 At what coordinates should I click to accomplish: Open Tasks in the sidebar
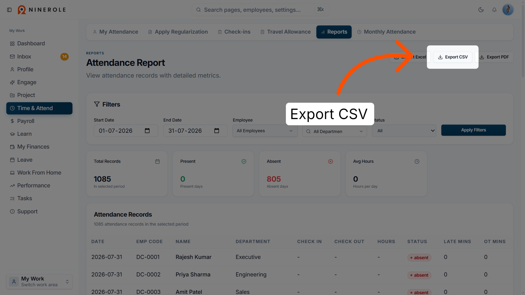pyautogui.click(x=39, y=198)
